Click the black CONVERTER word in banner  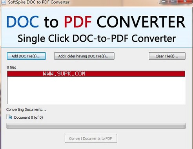pos(141,22)
